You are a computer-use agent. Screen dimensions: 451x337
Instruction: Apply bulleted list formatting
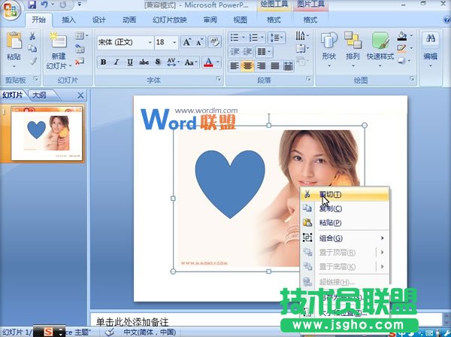235,38
